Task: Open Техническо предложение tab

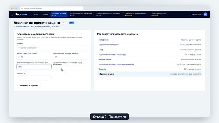Action: pyautogui.click(x=136, y=14)
